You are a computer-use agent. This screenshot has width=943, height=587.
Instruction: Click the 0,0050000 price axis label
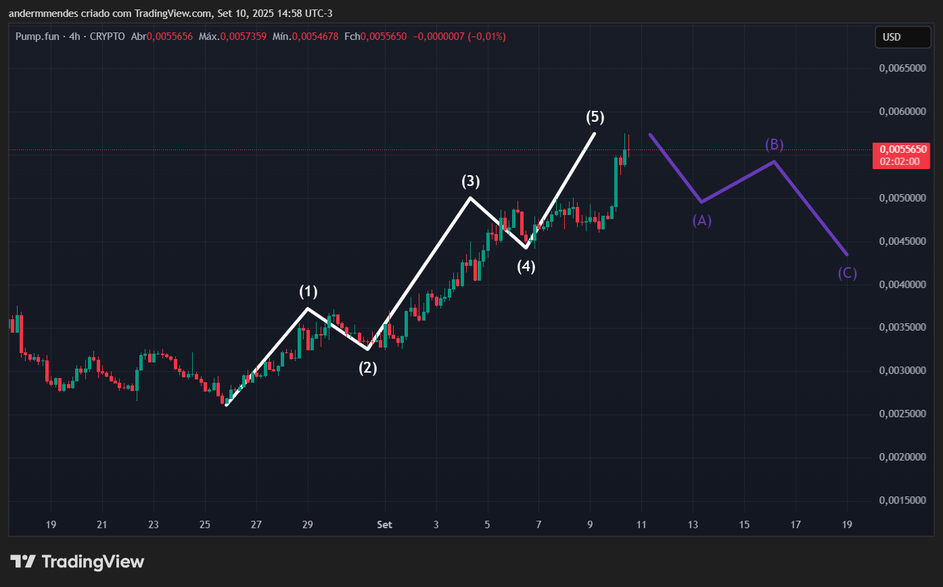coord(902,198)
